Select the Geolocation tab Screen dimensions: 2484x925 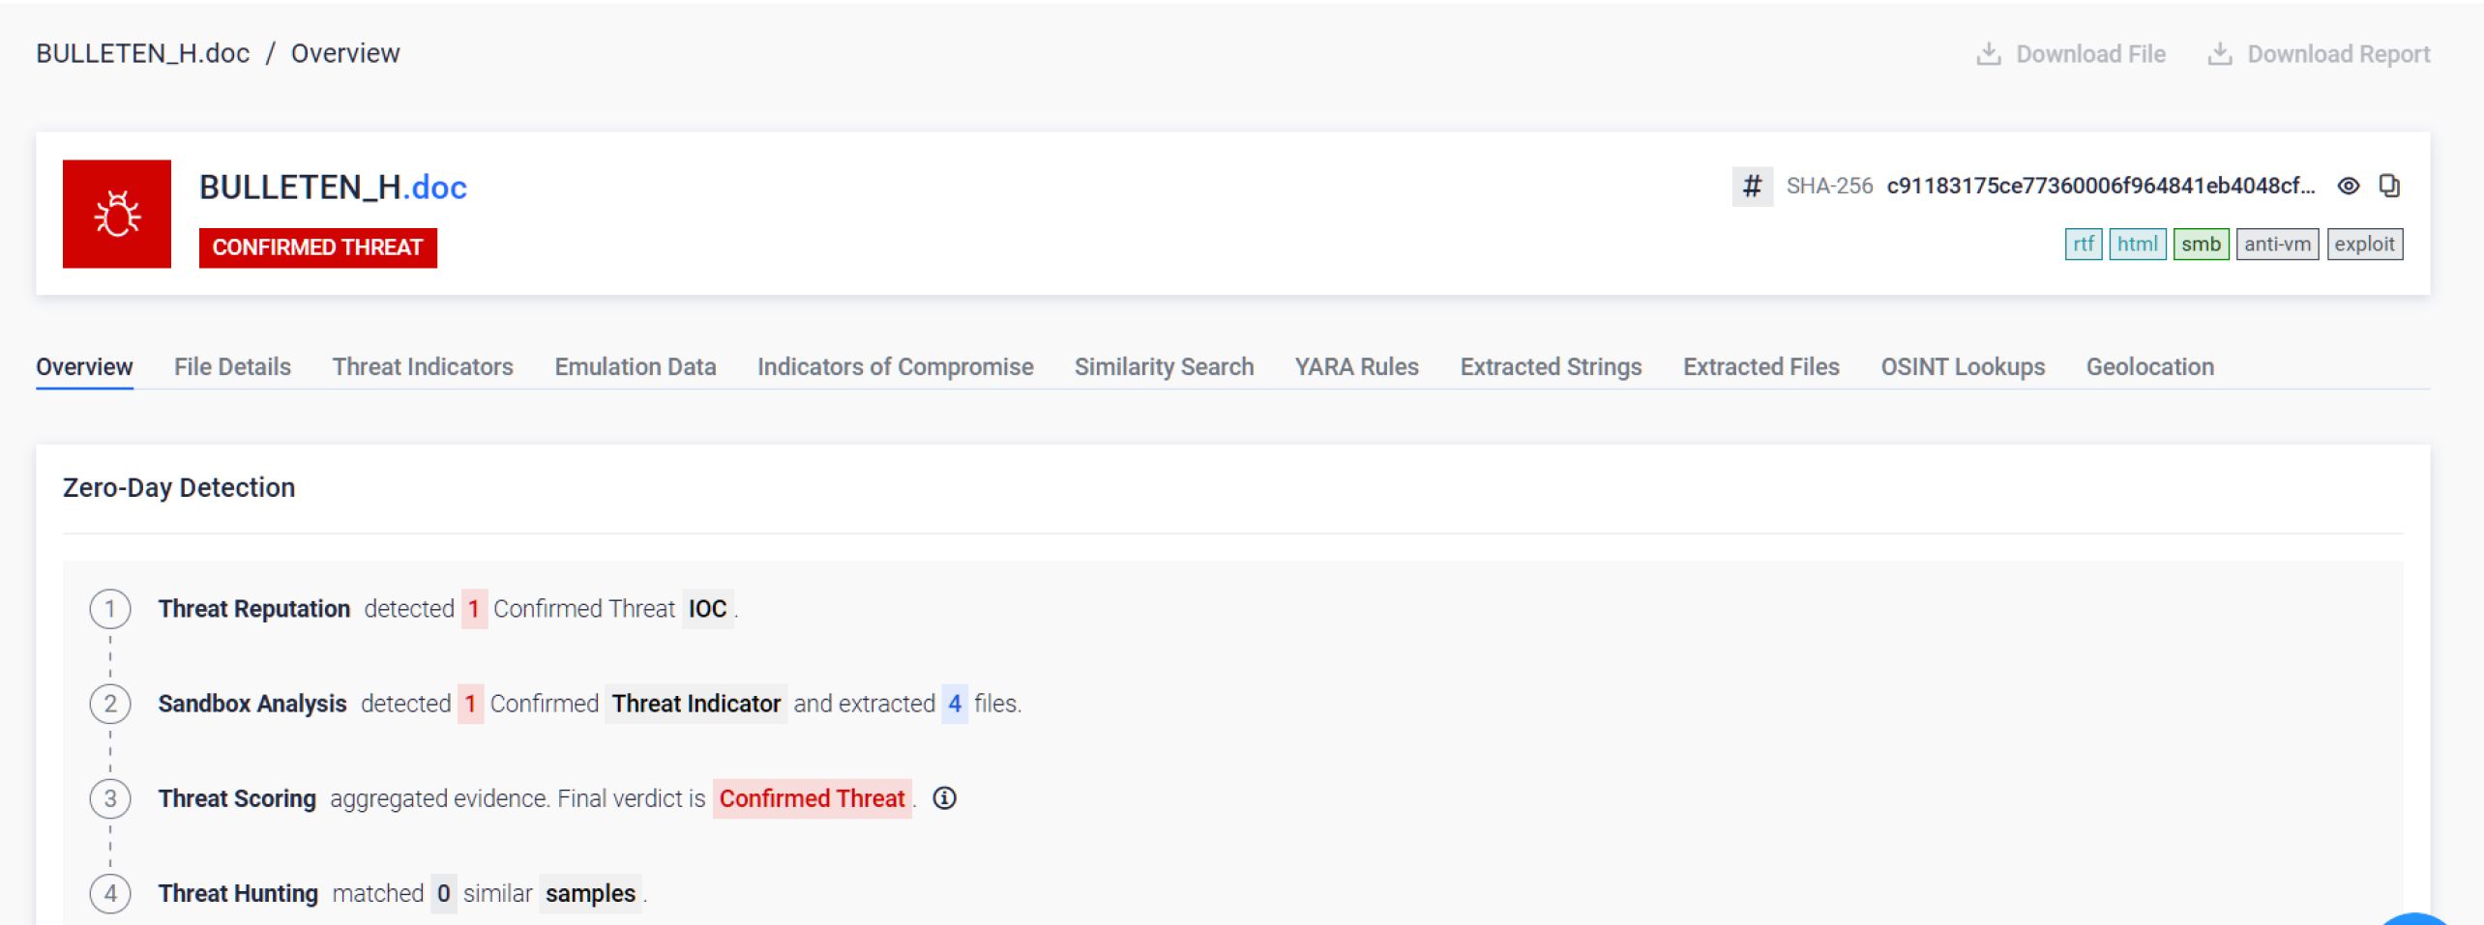click(x=2149, y=367)
